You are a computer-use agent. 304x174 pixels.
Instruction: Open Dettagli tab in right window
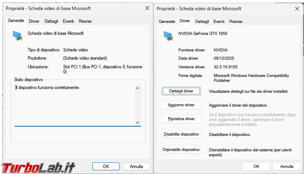202,21
